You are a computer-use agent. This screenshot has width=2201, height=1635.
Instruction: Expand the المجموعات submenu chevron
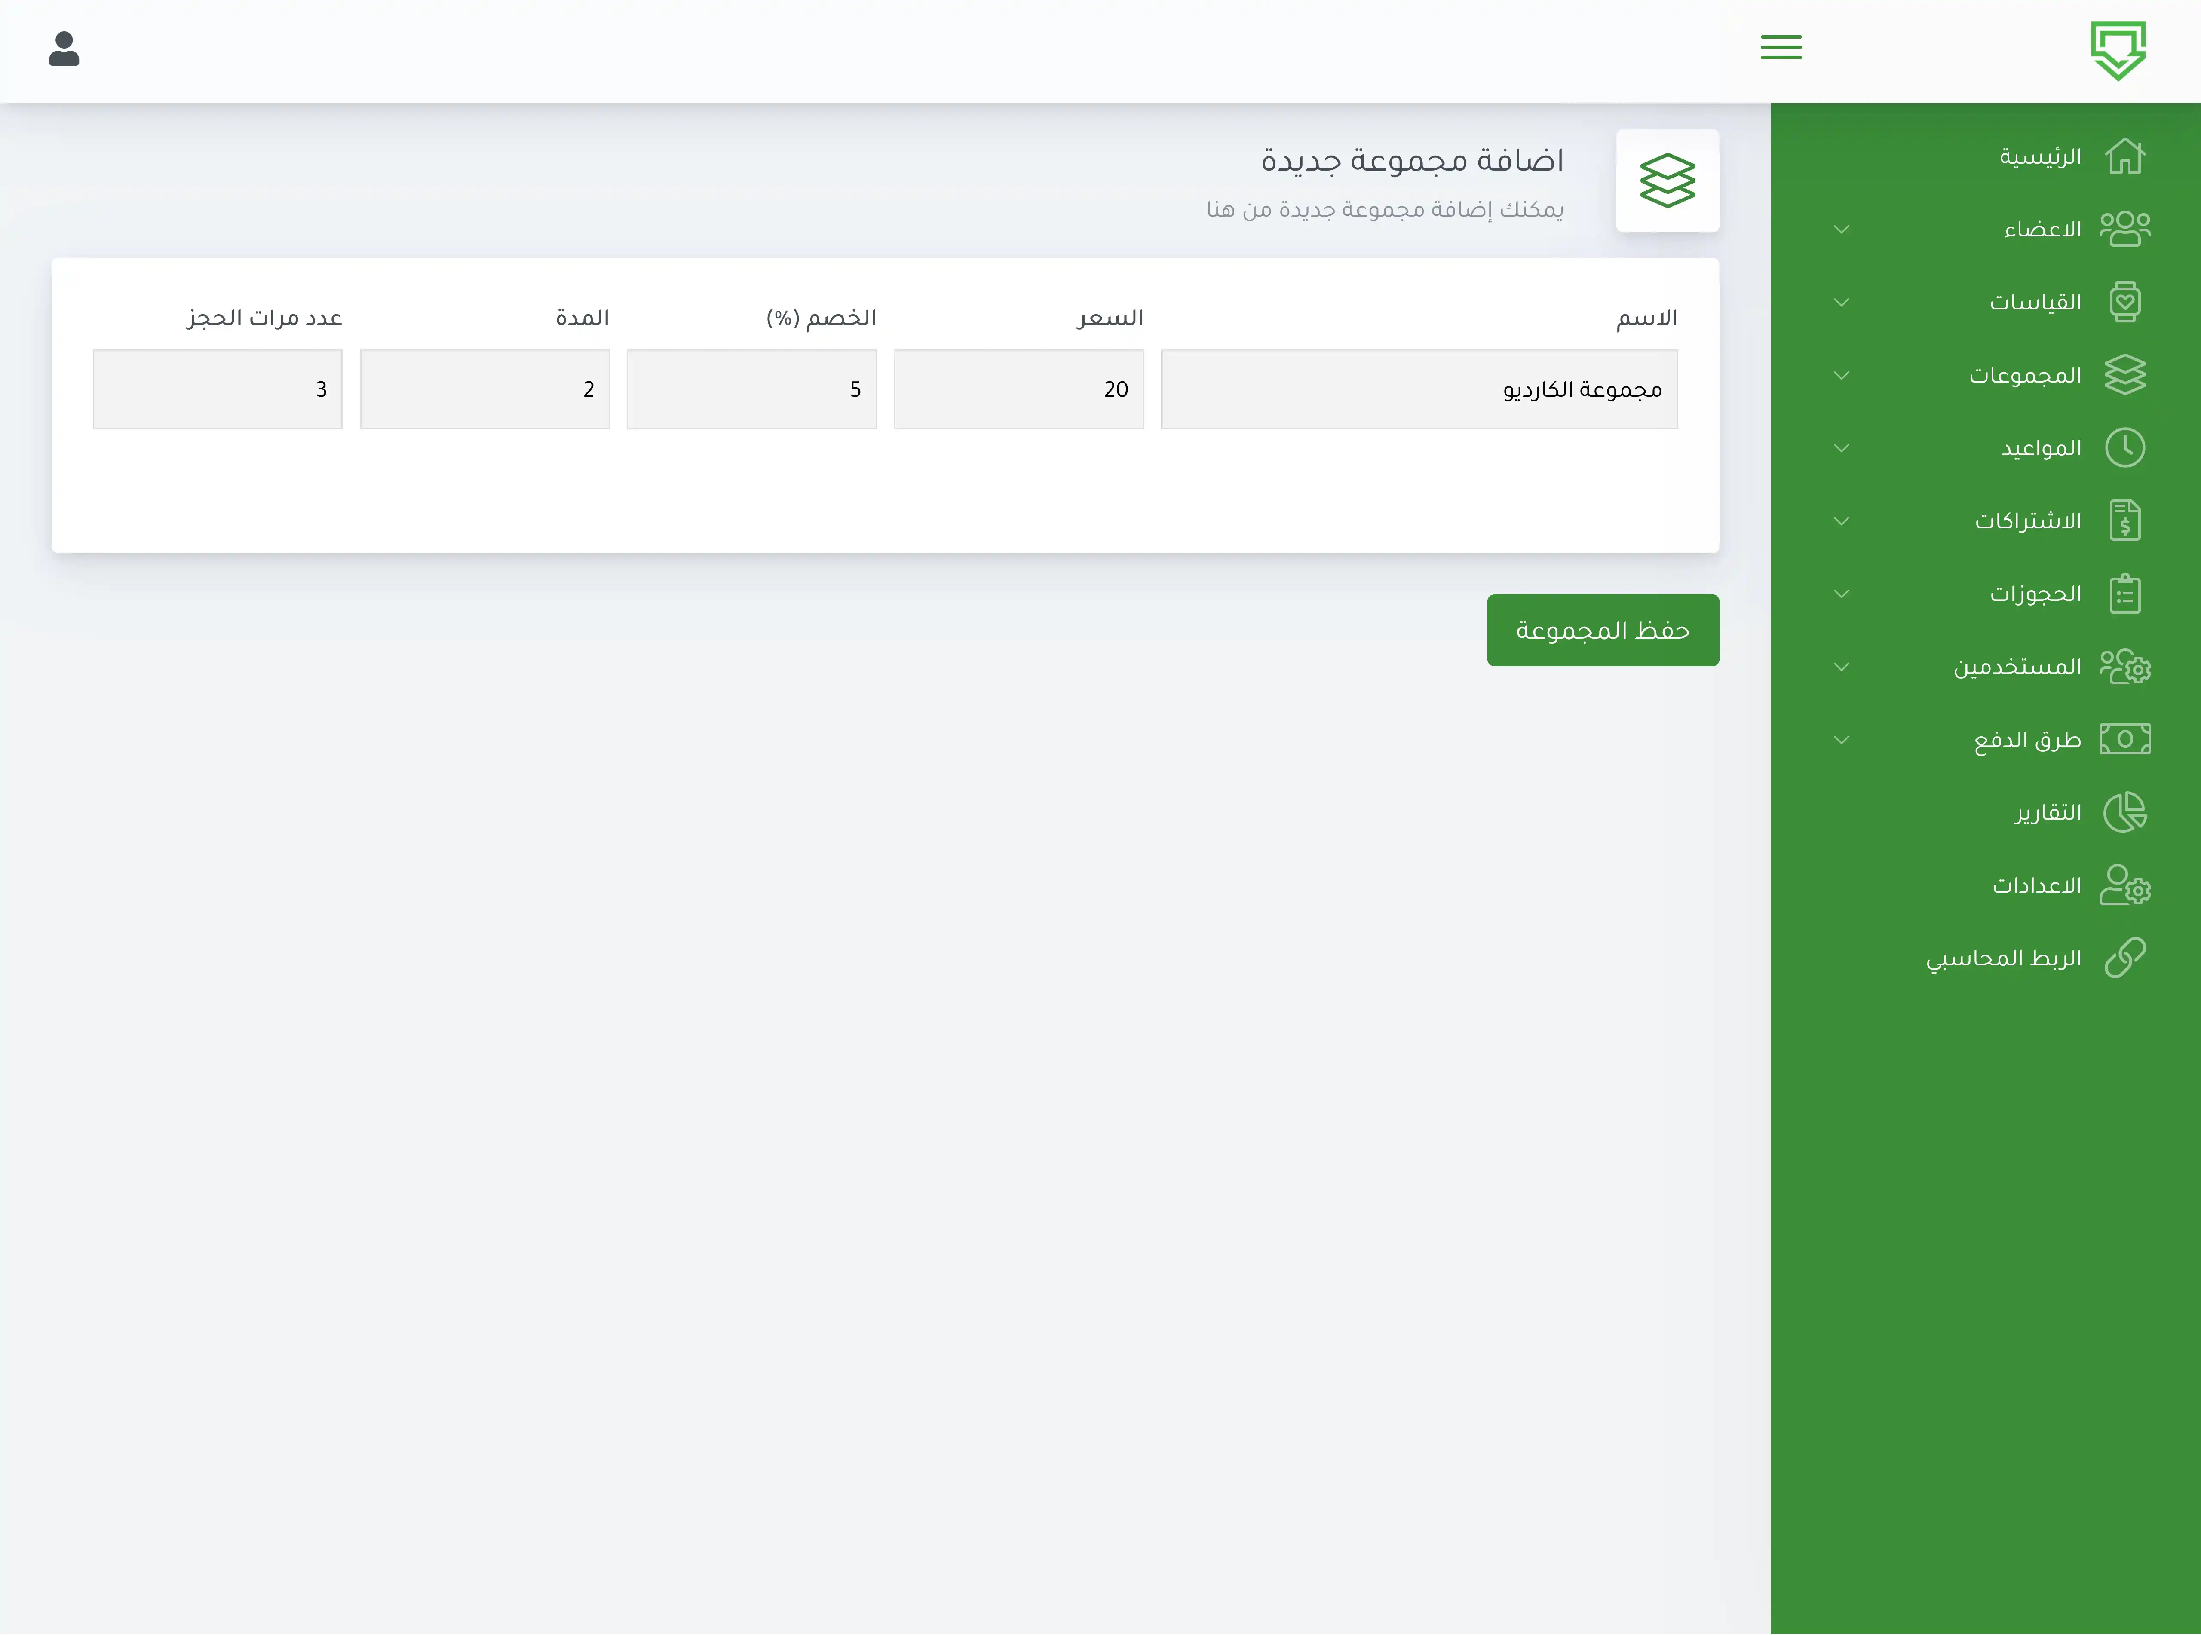click(x=1841, y=376)
